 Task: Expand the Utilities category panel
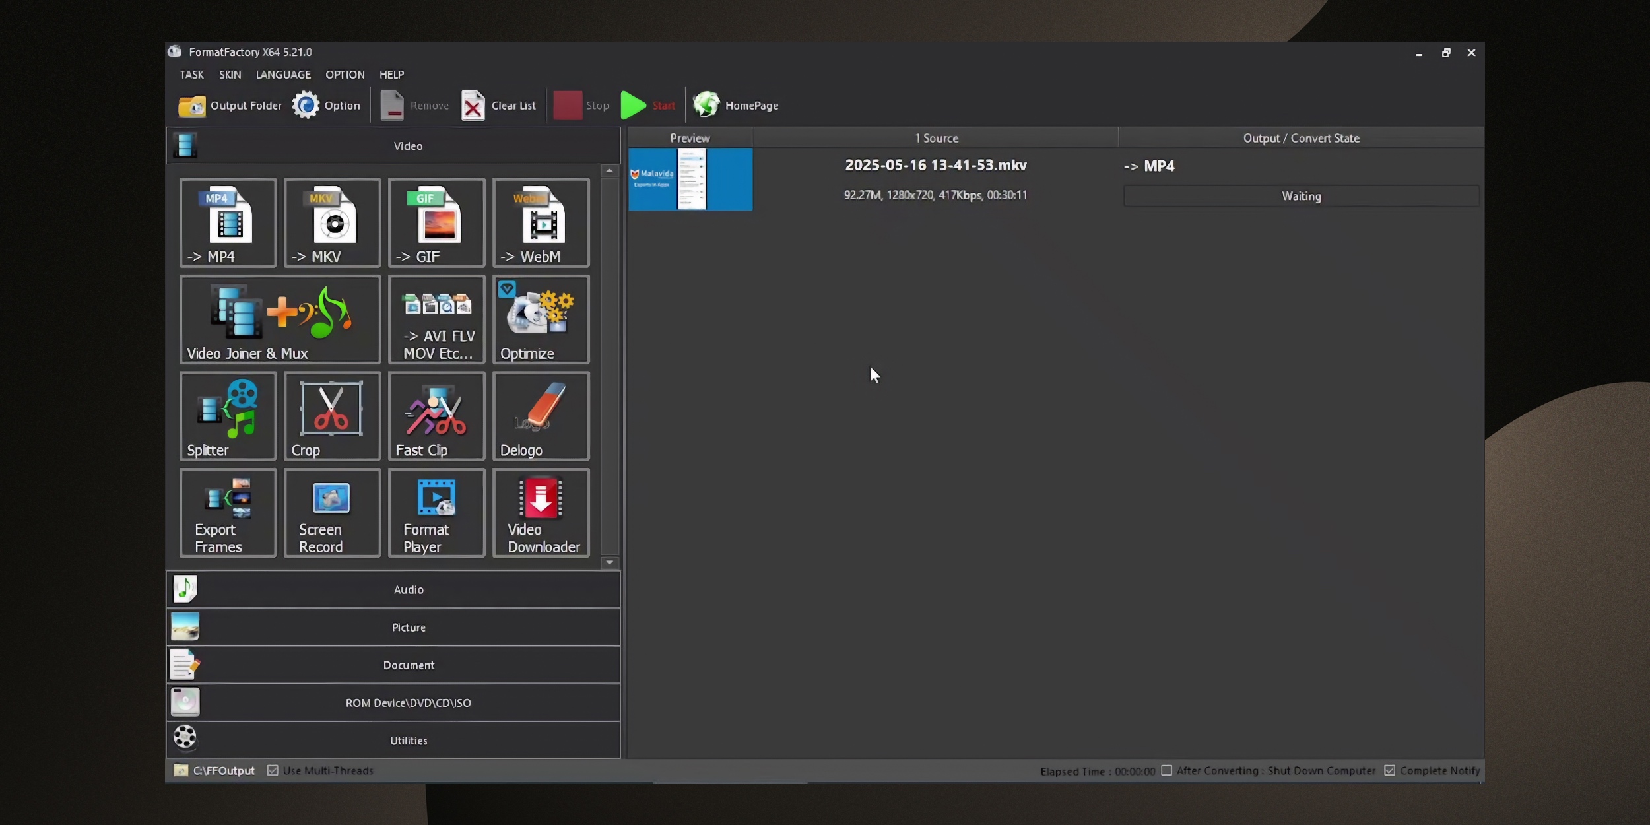pos(393,741)
